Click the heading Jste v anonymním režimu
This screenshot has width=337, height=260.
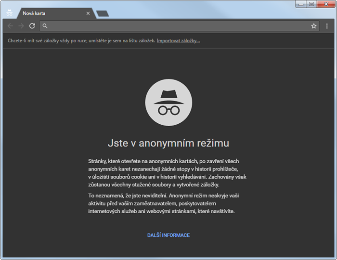coord(168,143)
